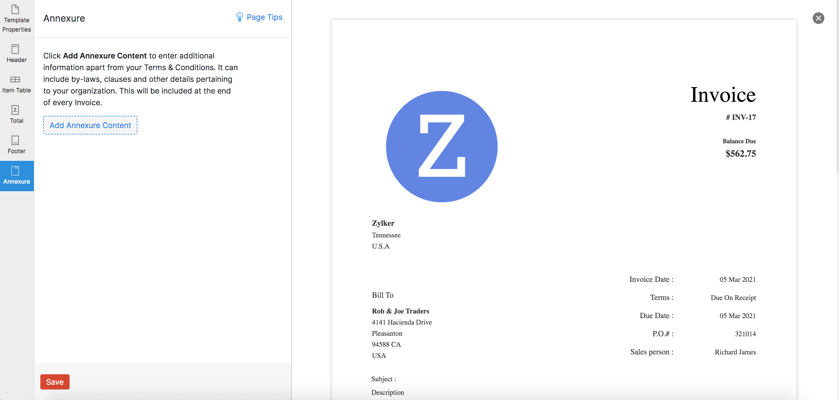Click the invoice number INV-17 field
Viewport: 839px width, 400px height.
(741, 117)
